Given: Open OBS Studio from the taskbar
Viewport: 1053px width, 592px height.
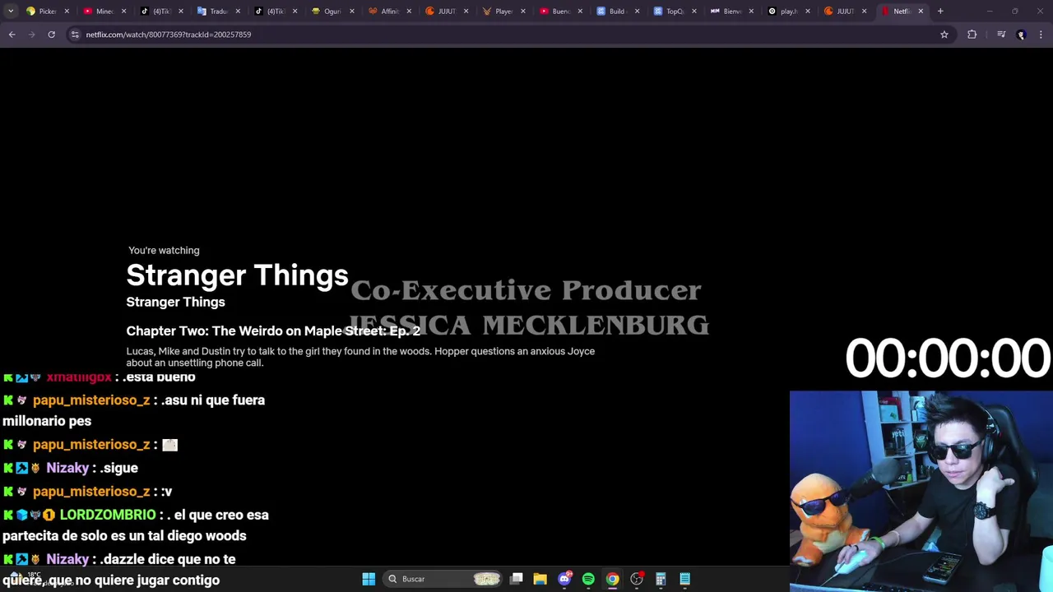Looking at the screenshot, I should [637, 579].
